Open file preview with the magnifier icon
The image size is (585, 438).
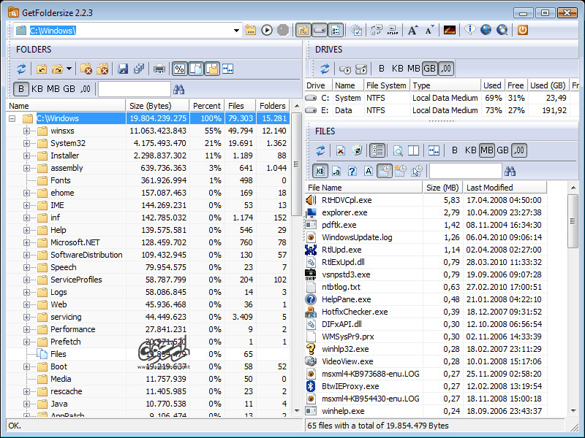pyautogui.click(x=398, y=150)
